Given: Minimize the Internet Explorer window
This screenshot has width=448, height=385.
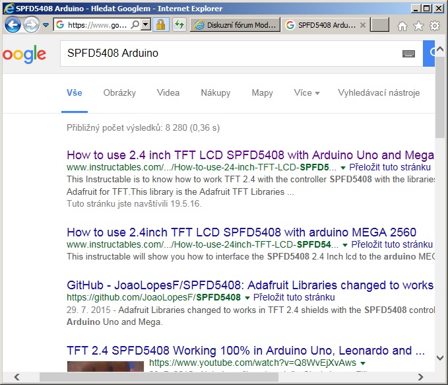Looking at the screenshot, I should 416,9.
